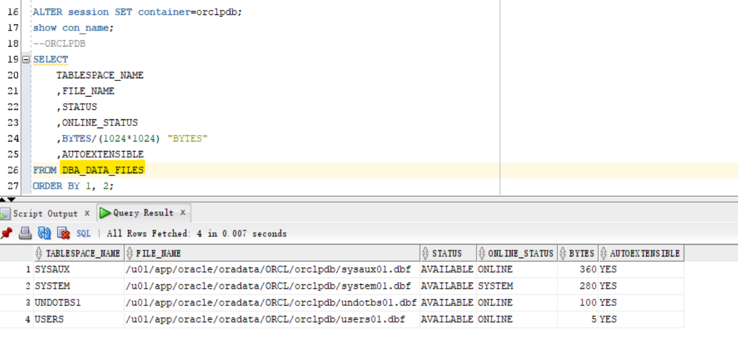The height and width of the screenshot is (338, 738).
Task: Sort by AUTOEXTENSIBLE column header
Action: pyautogui.click(x=641, y=254)
